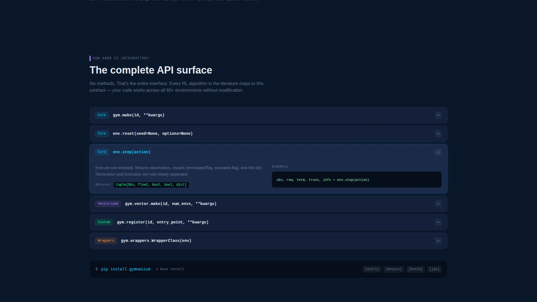
Task: Click the 'Execute one timestep' description
Action: pyautogui.click(x=179, y=171)
